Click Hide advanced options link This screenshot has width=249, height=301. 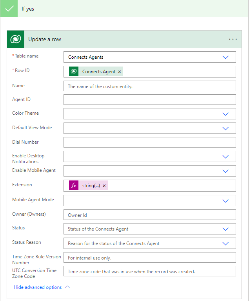pyautogui.click(x=38, y=287)
